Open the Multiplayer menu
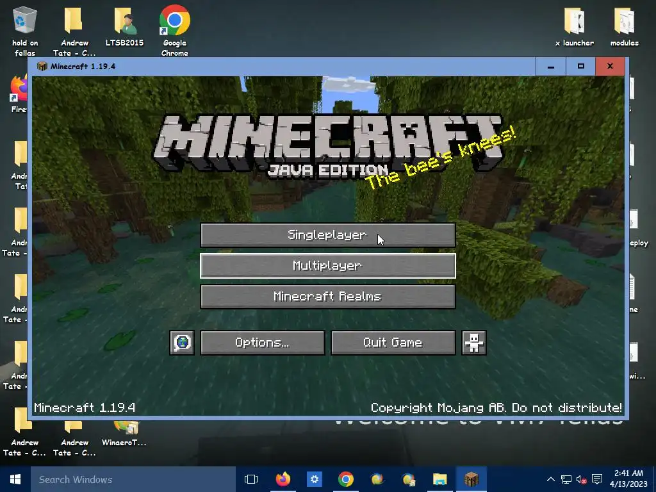The height and width of the screenshot is (492, 656). point(327,266)
